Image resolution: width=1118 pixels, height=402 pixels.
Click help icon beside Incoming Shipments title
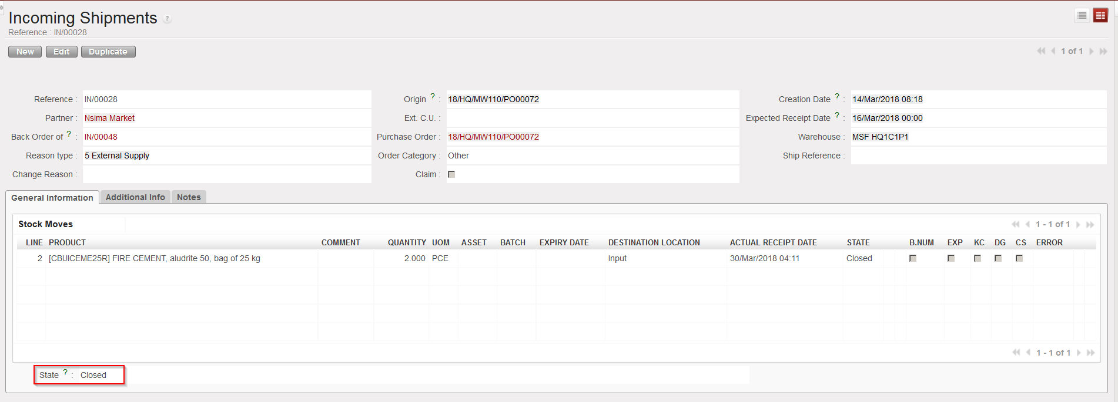[167, 19]
